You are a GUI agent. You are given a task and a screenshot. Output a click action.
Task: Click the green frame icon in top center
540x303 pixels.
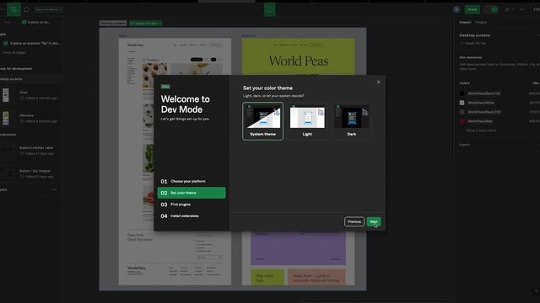pos(270,9)
